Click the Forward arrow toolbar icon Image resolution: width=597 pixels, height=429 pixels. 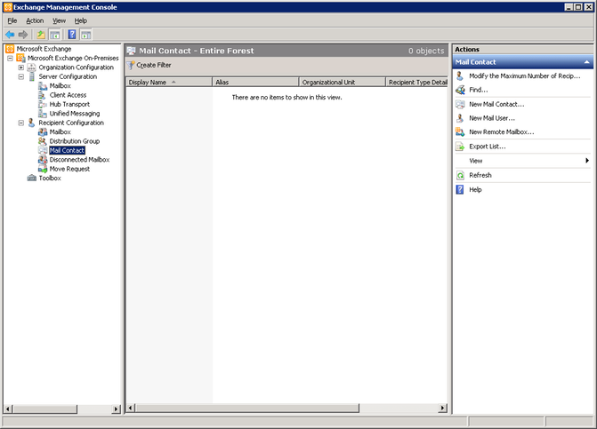point(23,35)
